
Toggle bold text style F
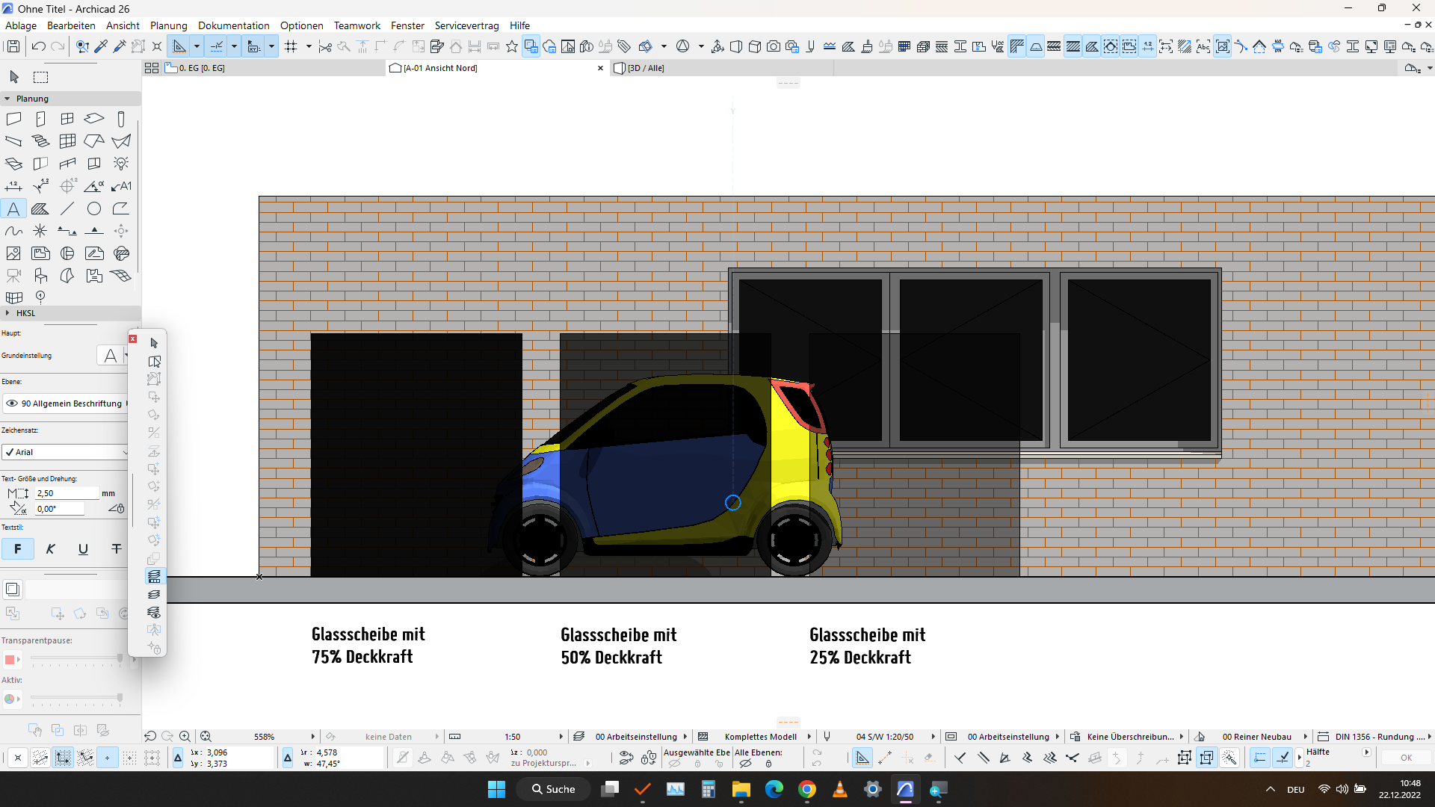click(18, 549)
